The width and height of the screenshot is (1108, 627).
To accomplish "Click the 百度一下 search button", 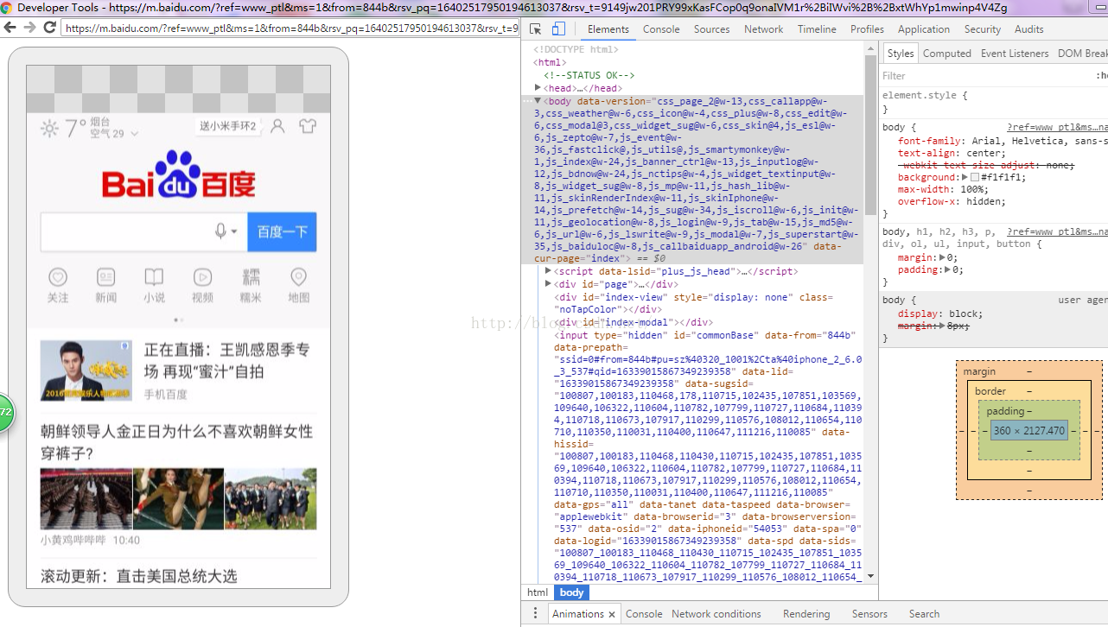I will tap(282, 231).
